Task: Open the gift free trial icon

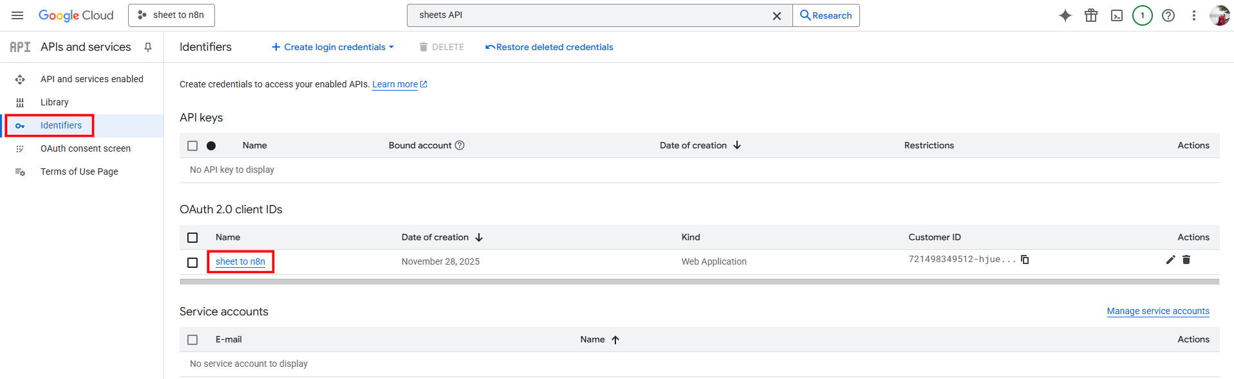Action: (1091, 15)
